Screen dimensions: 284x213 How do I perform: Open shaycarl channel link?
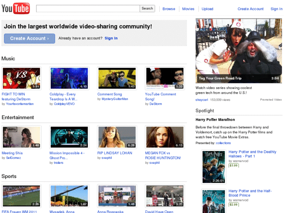click(202, 100)
